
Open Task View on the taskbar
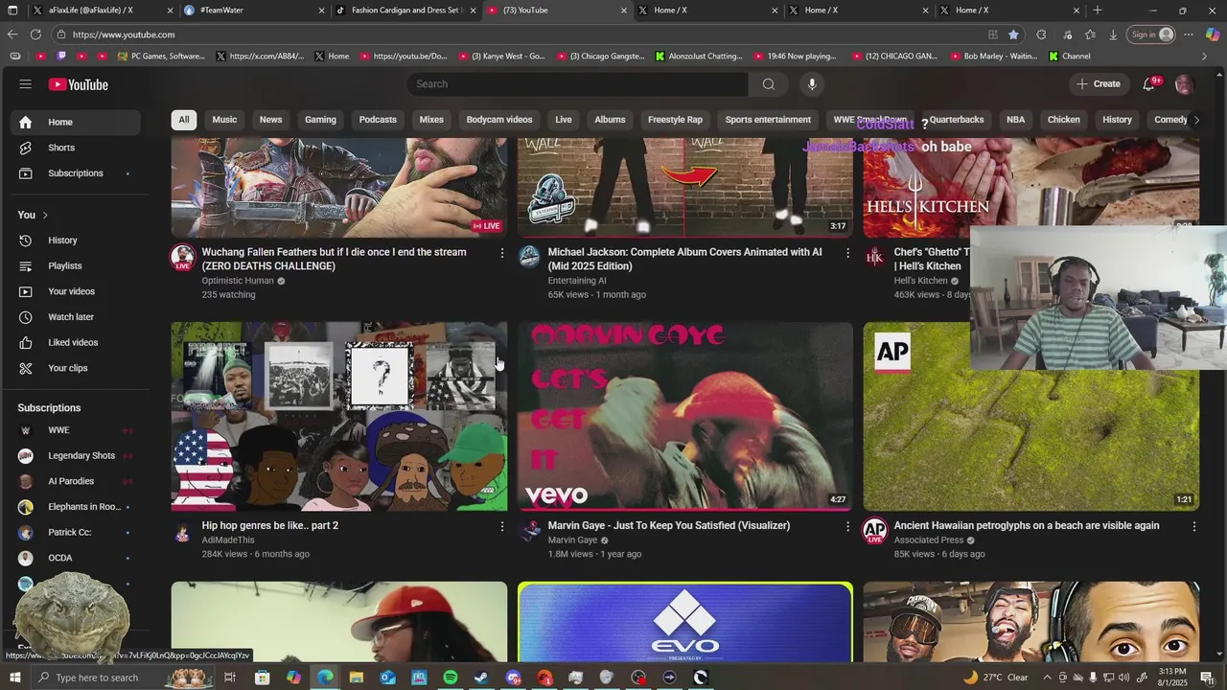[x=230, y=678]
